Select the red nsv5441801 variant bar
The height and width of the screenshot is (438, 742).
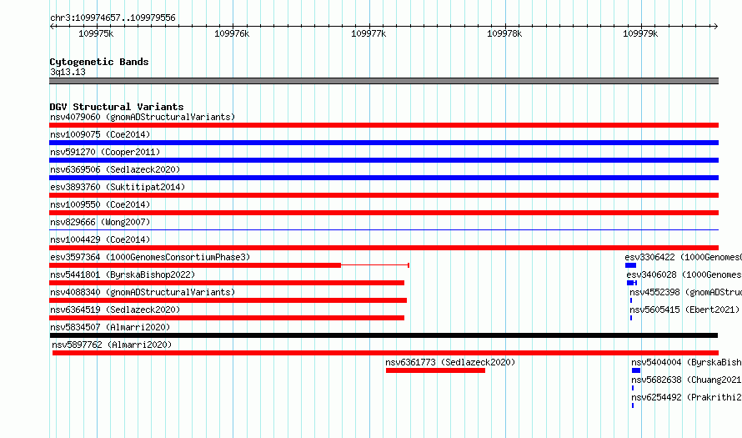pos(227,283)
